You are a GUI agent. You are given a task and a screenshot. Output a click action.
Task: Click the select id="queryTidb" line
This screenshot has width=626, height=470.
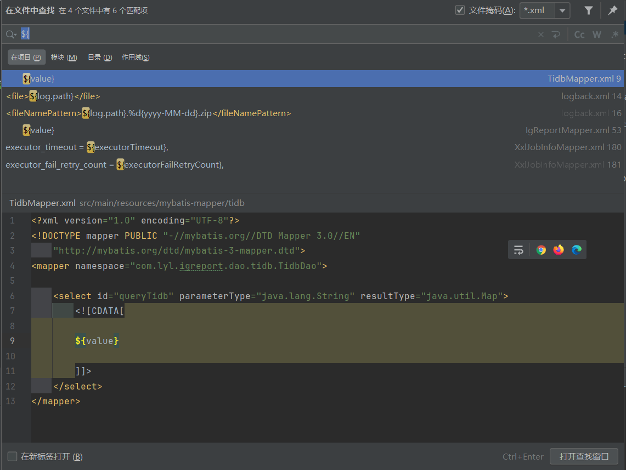[281, 296]
